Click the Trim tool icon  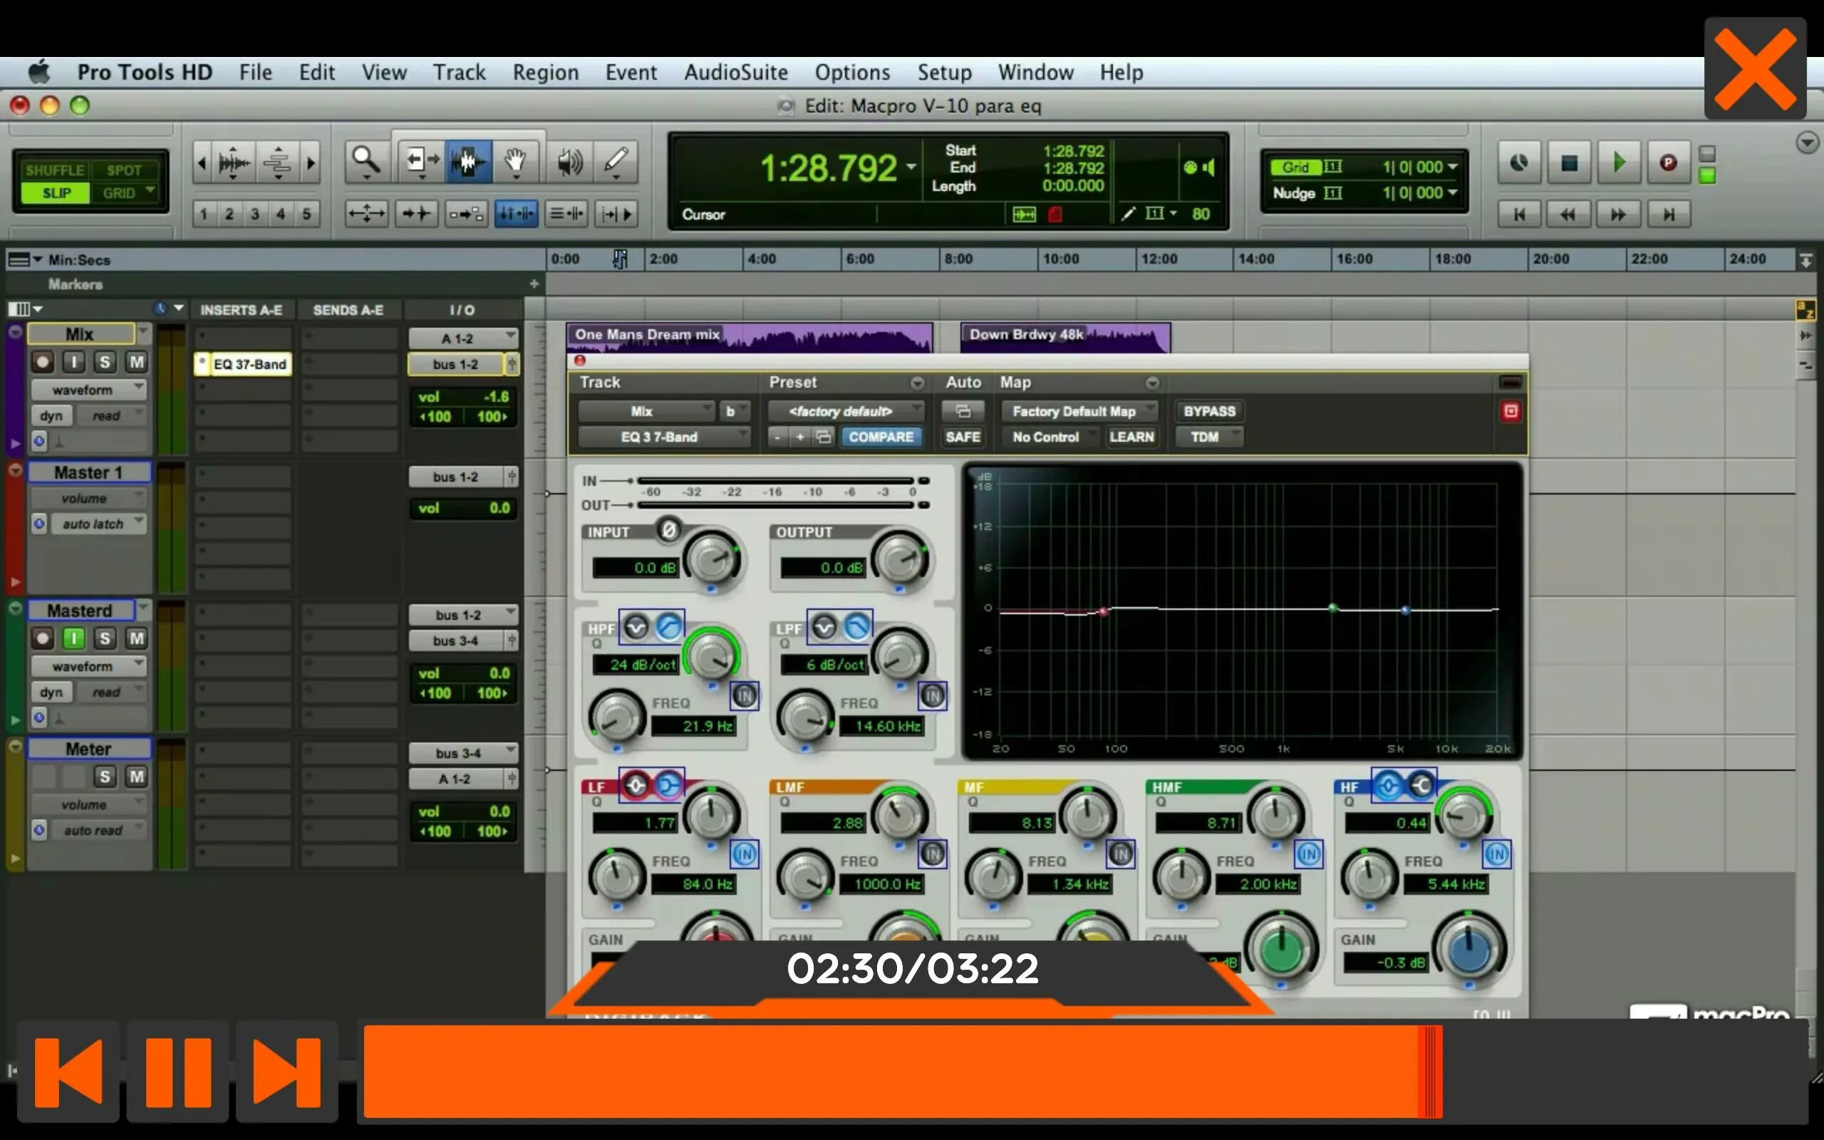(418, 159)
